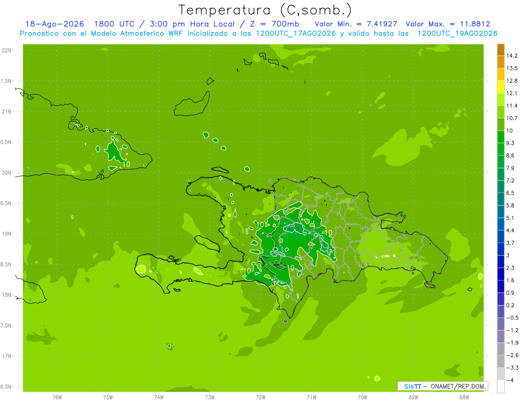Click the "9.3" colorbar label
Screen dimensions: 521x403
(511, 143)
